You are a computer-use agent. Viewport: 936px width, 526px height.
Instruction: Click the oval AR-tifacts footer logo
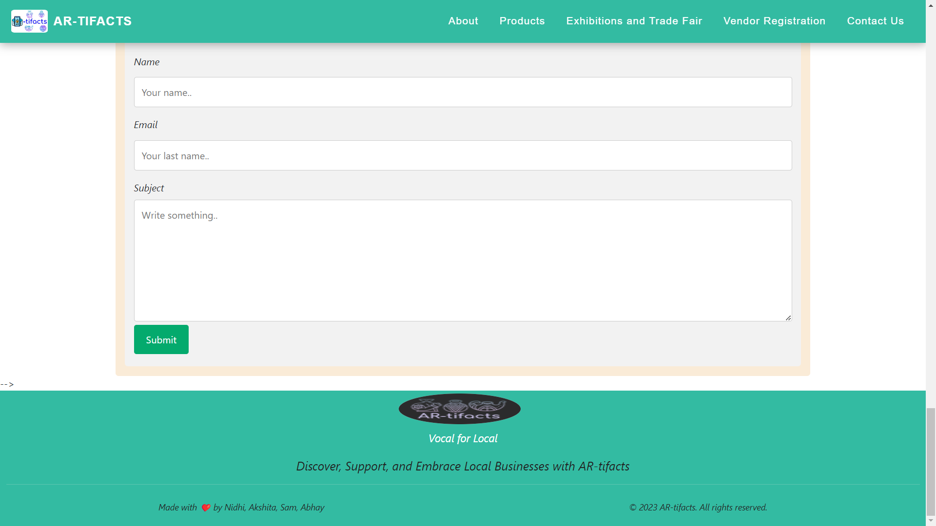[459, 409]
